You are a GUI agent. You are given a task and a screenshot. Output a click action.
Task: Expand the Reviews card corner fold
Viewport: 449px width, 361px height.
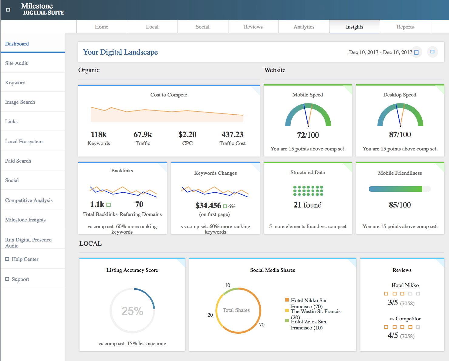tap(441, 262)
